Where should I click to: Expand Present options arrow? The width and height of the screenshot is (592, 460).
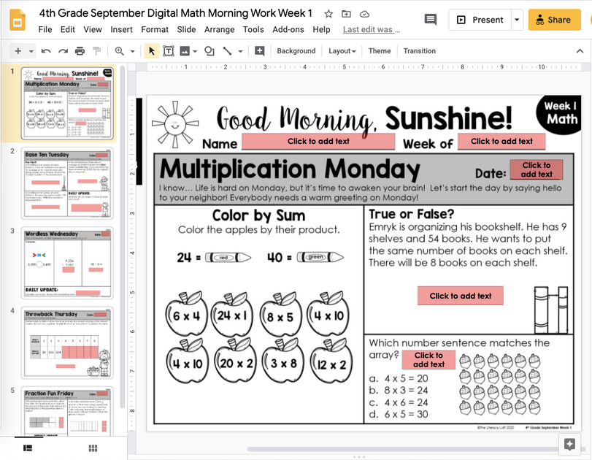click(516, 19)
